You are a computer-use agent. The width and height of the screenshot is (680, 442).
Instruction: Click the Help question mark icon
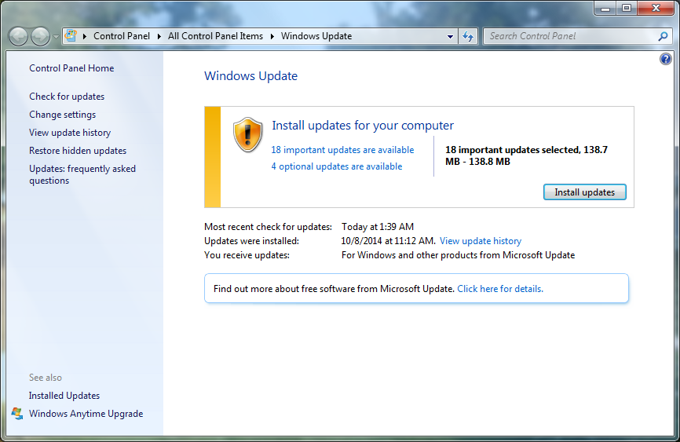666,59
